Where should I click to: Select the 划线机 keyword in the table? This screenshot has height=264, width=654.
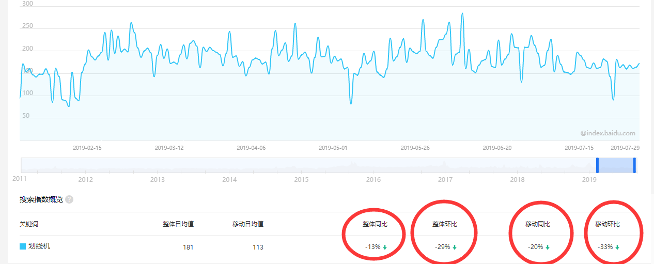[x=39, y=246]
